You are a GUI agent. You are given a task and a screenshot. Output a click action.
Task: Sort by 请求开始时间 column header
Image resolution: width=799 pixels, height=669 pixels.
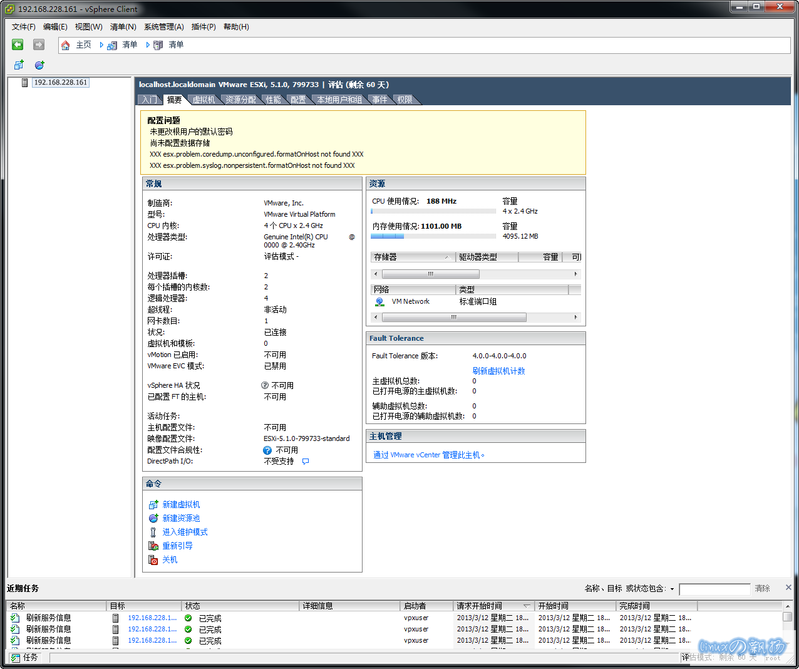pyautogui.click(x=493, y=606)
